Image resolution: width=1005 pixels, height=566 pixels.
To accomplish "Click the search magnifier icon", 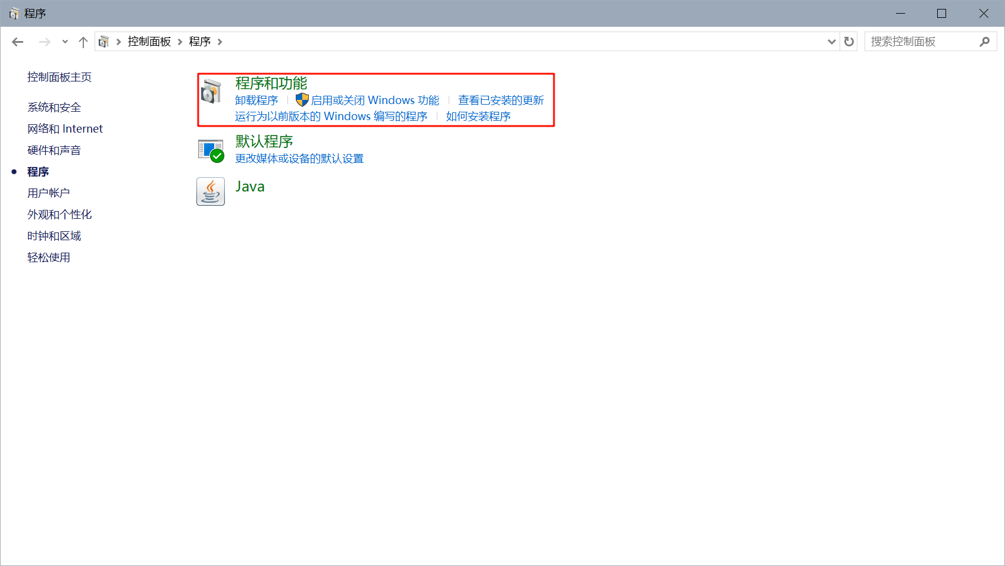I will pos(985,42).
